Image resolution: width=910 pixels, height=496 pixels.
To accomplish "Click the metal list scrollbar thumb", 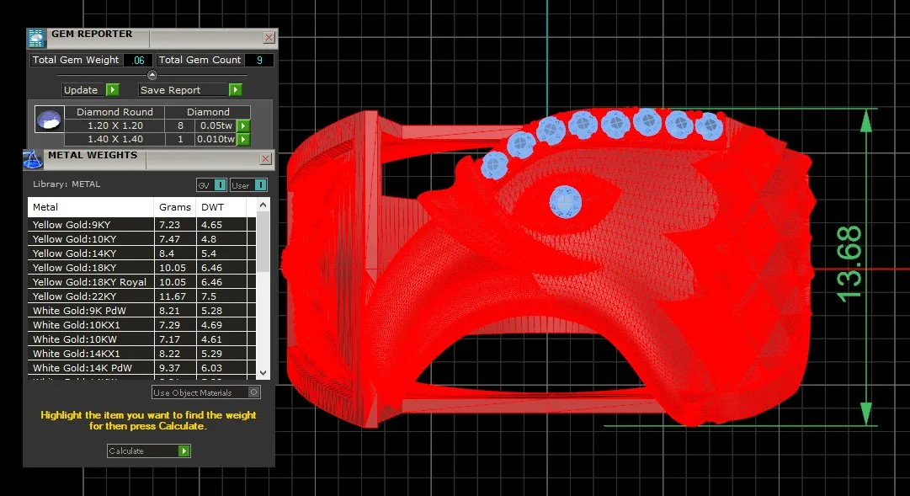I will pyautogui.click(x=263, y=242).
